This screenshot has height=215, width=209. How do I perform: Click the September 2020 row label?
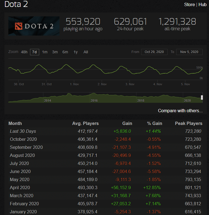[26, 147]
